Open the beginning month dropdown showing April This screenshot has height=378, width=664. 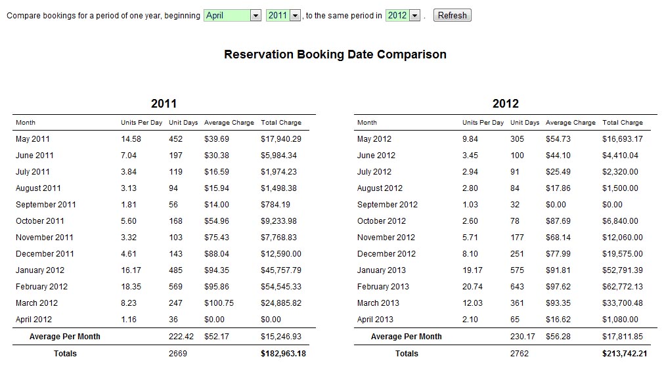click(232, 15)
